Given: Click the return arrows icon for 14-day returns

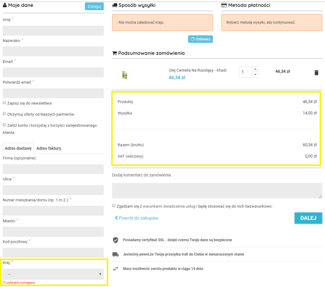Looking at the screenshot, I should tap(115, 269).
